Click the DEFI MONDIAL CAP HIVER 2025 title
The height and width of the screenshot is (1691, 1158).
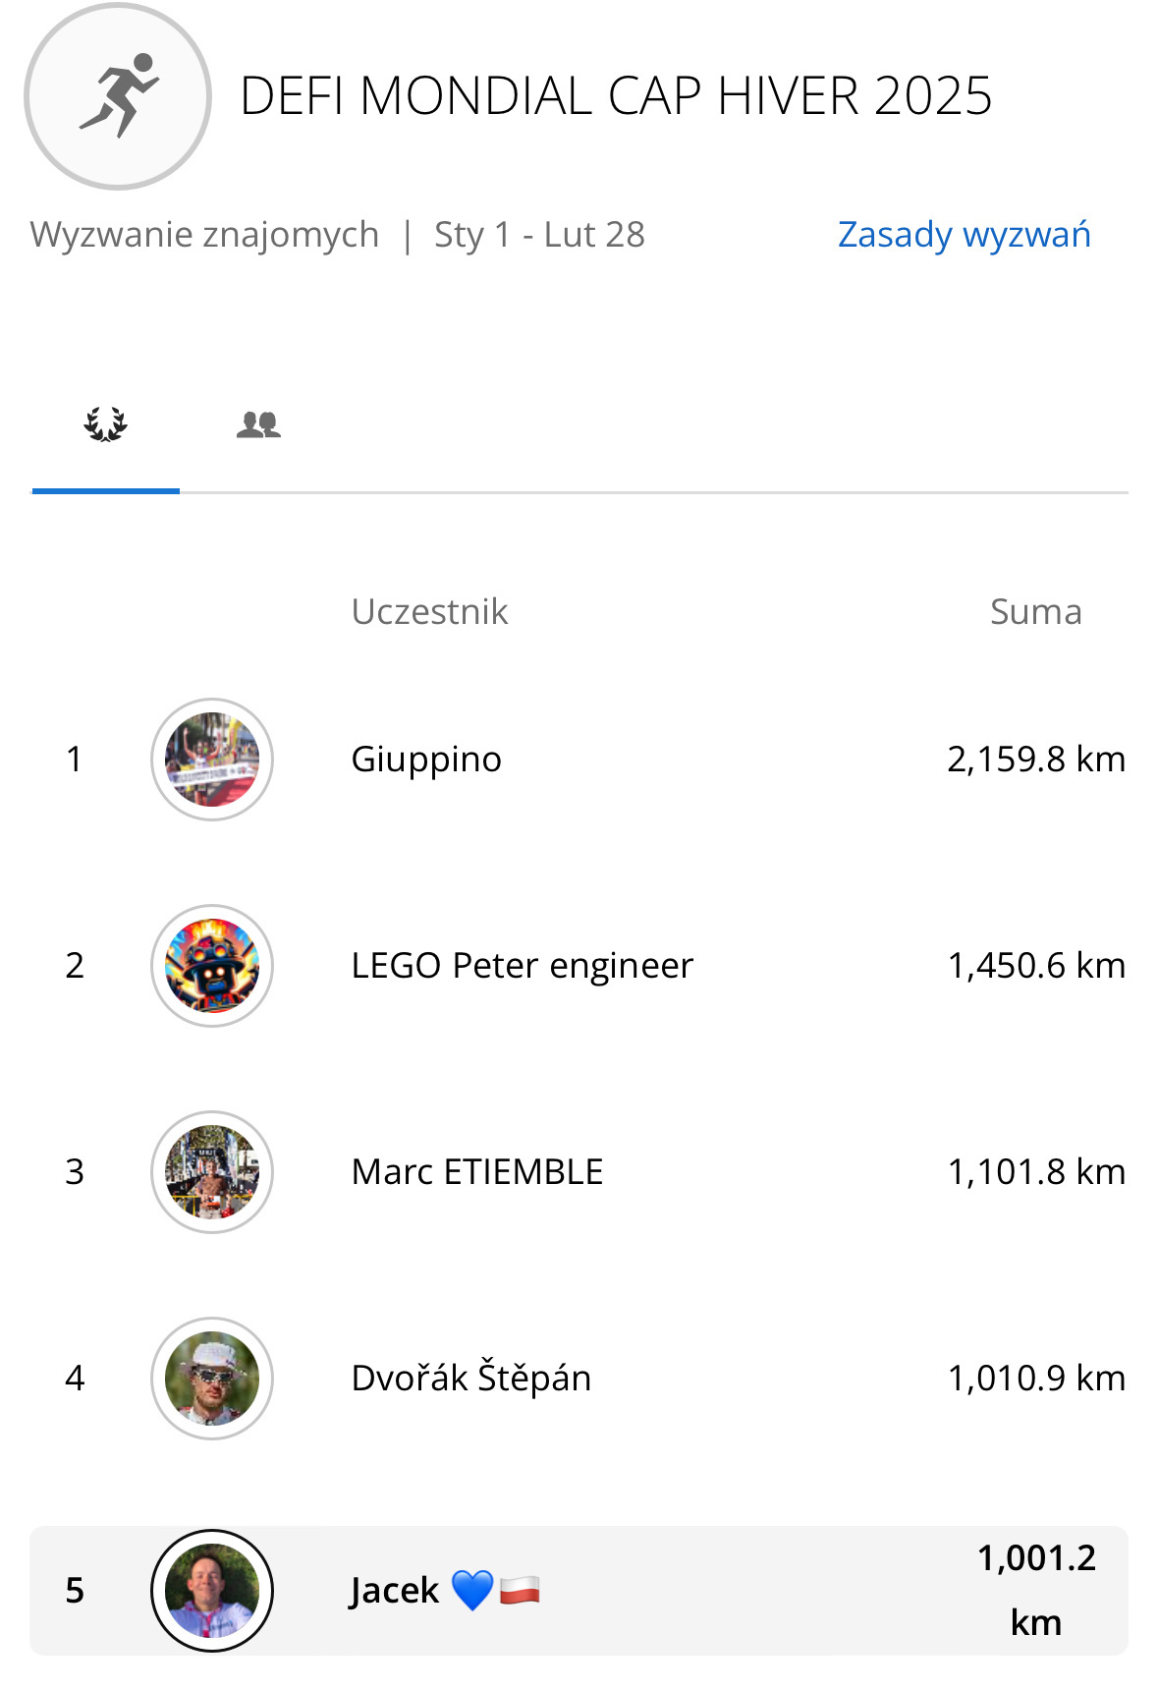pyautogui.click(x=616, y=96)
